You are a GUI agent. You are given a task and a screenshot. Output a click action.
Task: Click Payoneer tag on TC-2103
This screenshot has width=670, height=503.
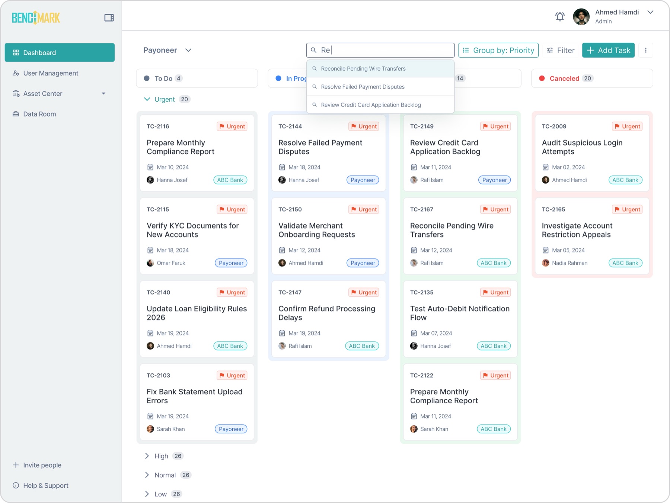pos(231,429)
